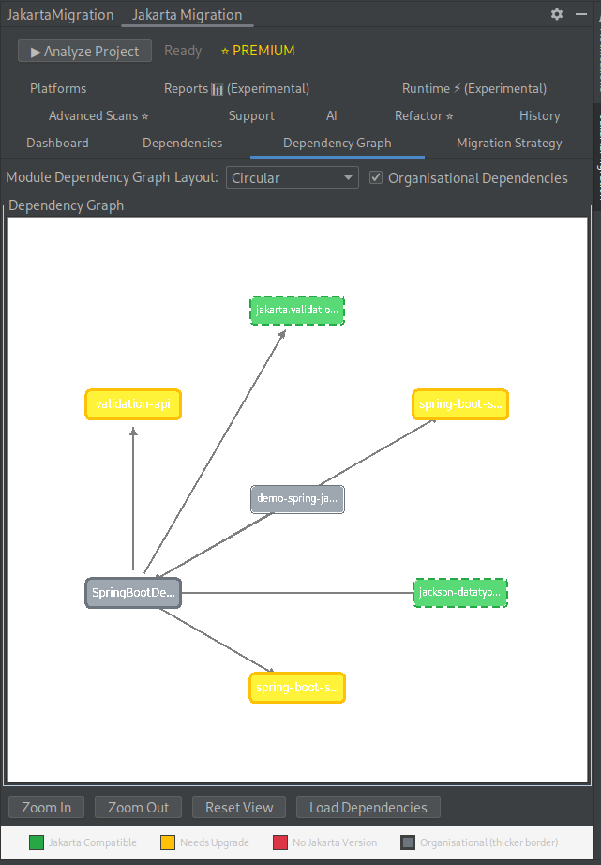Screen dimensions: 601x865
Task: Open the Migration Strategy tab
Action: (509, 144)
